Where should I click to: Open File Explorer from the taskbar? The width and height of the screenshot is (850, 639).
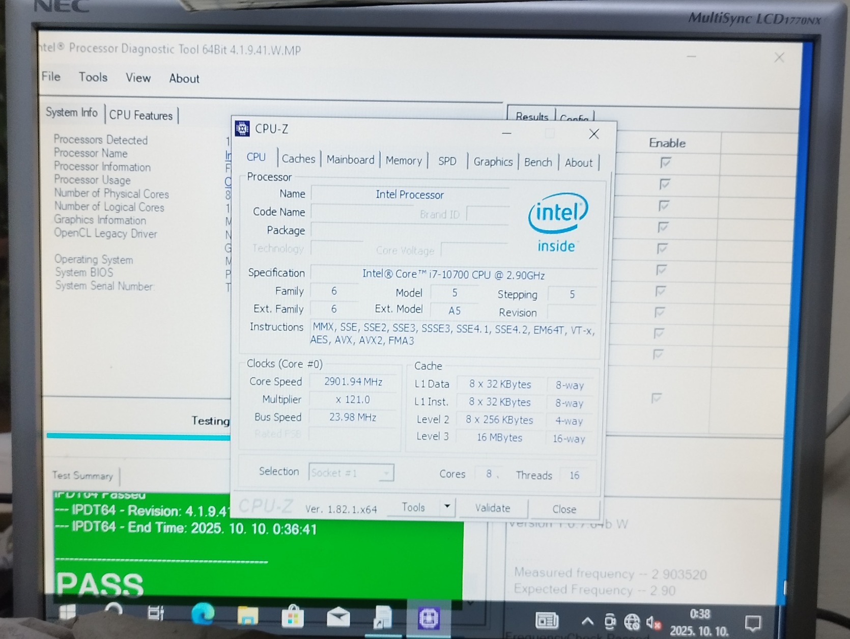coord(248,616)
